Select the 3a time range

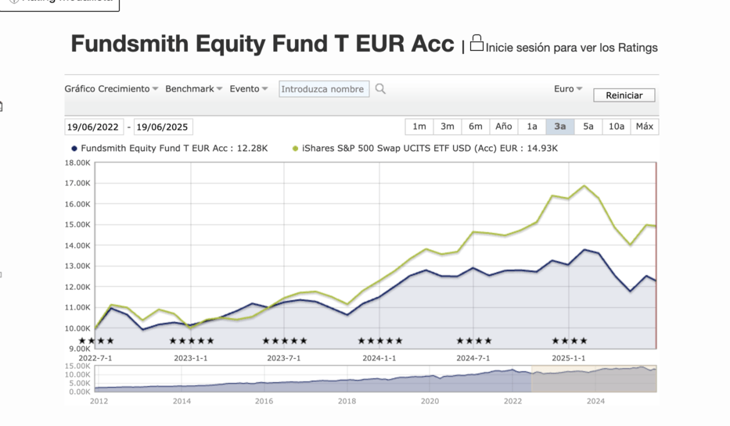(x=560, y=127)
